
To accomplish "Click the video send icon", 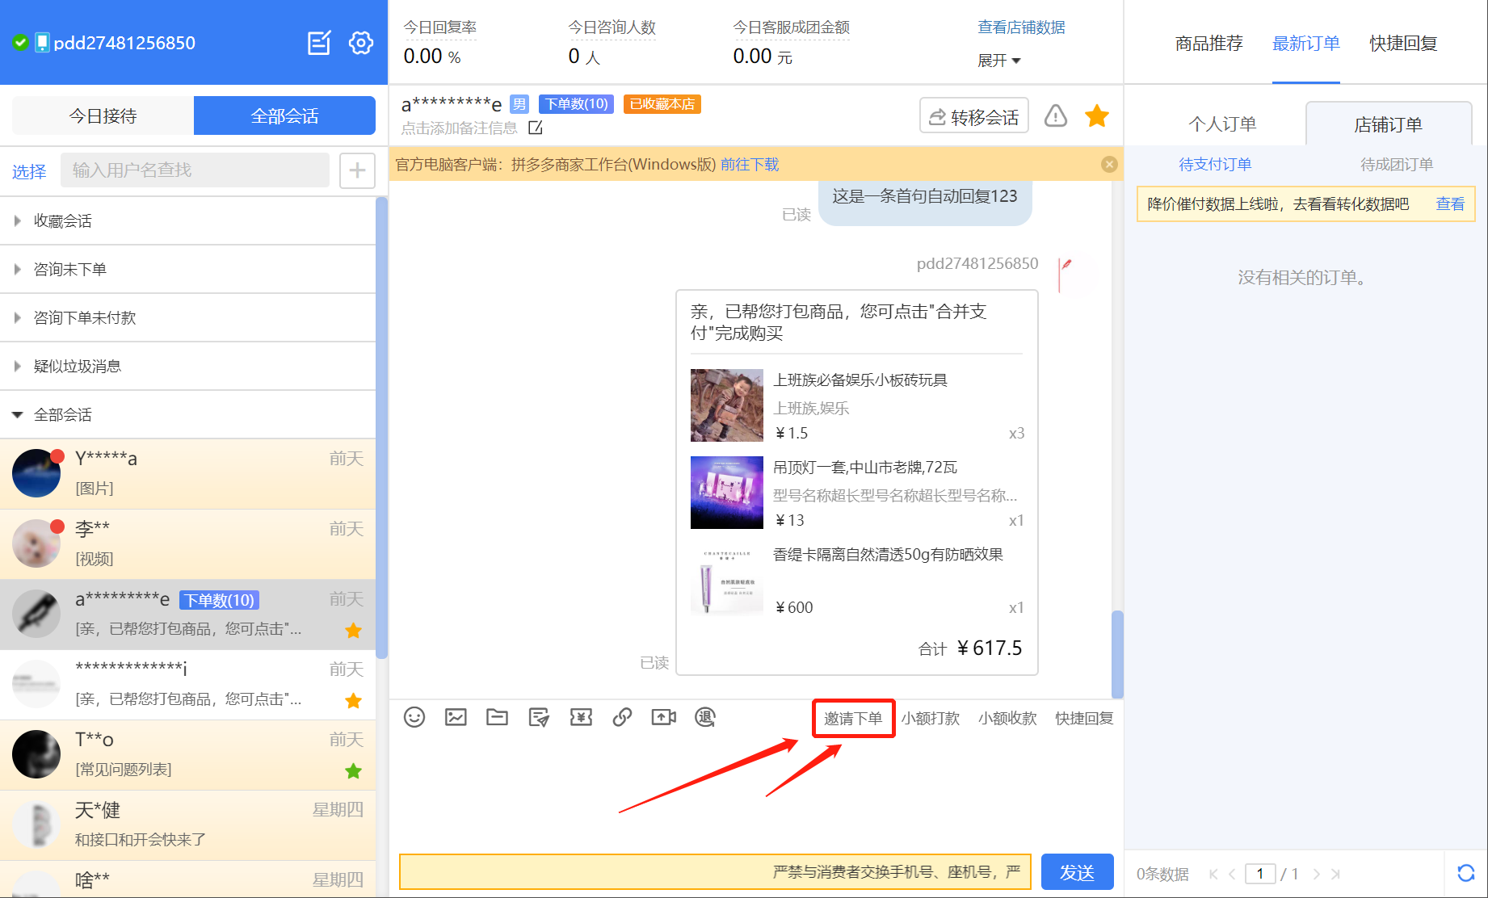I will pyautogui.click(x=663, y=717).
